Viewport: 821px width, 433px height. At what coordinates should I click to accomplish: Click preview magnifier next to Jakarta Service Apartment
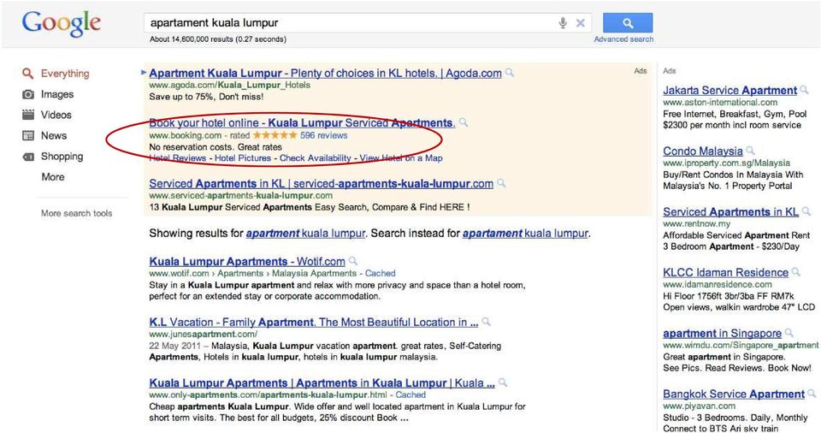(x=804, y=90)
